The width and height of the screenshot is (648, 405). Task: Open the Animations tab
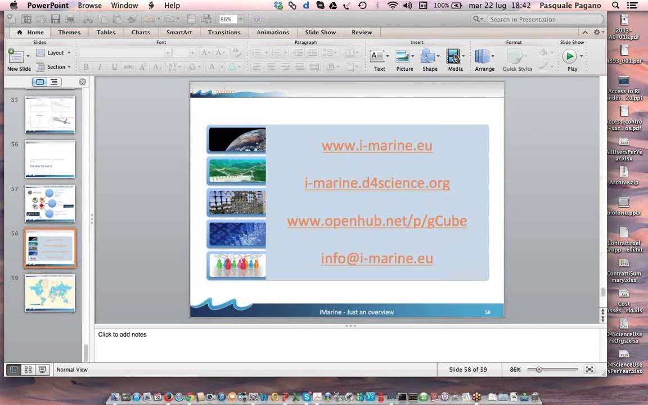click(273, 32)
